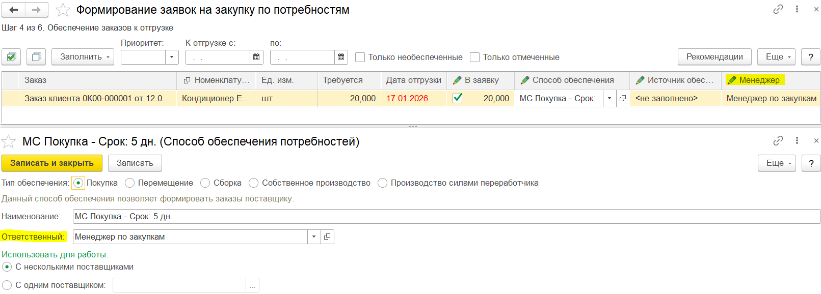Open the Еще menu in lower form
Screen dimensions: 821x294
(777, 163)
